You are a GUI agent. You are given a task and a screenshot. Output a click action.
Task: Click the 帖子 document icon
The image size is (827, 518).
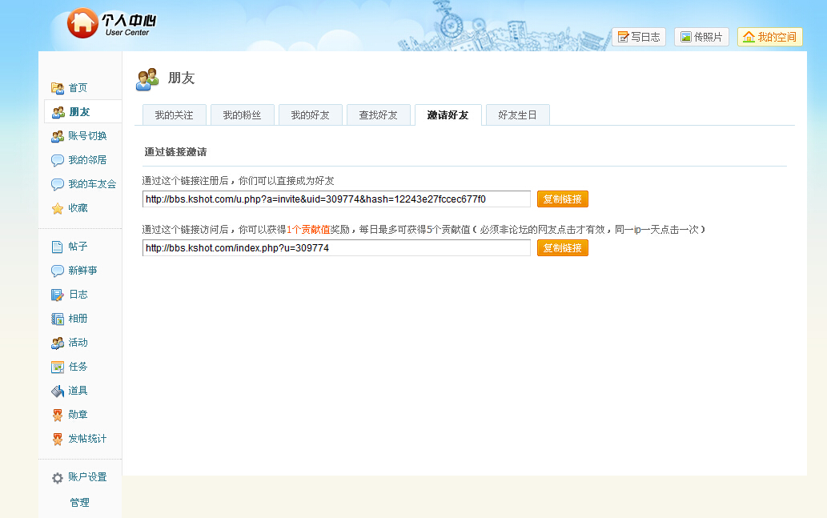57,247
